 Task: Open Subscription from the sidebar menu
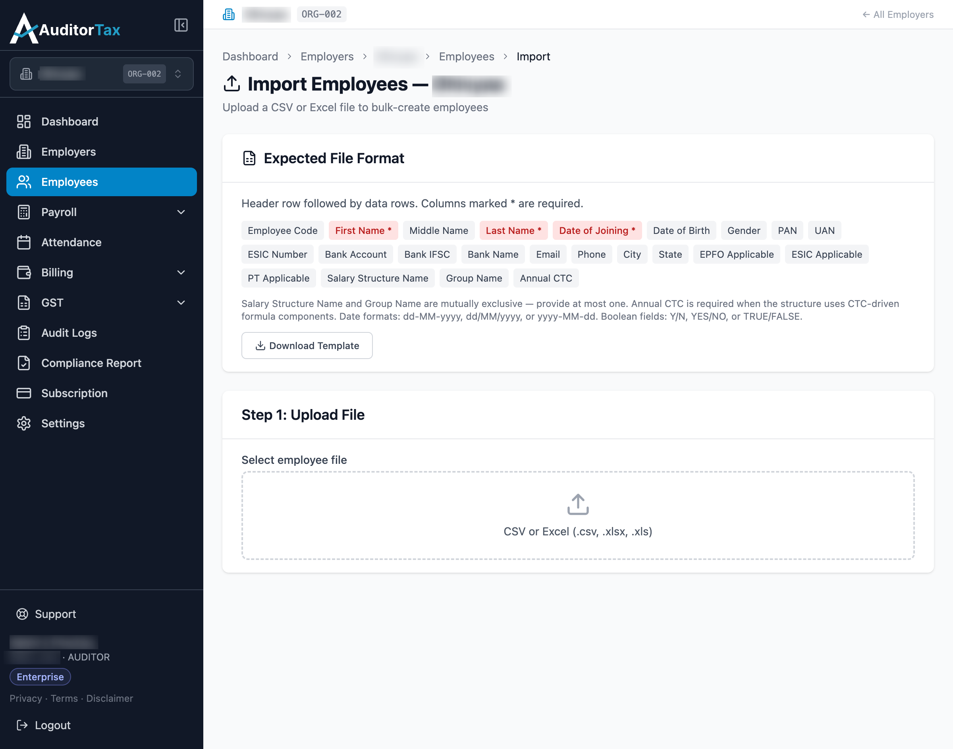[x=101, y=393]
